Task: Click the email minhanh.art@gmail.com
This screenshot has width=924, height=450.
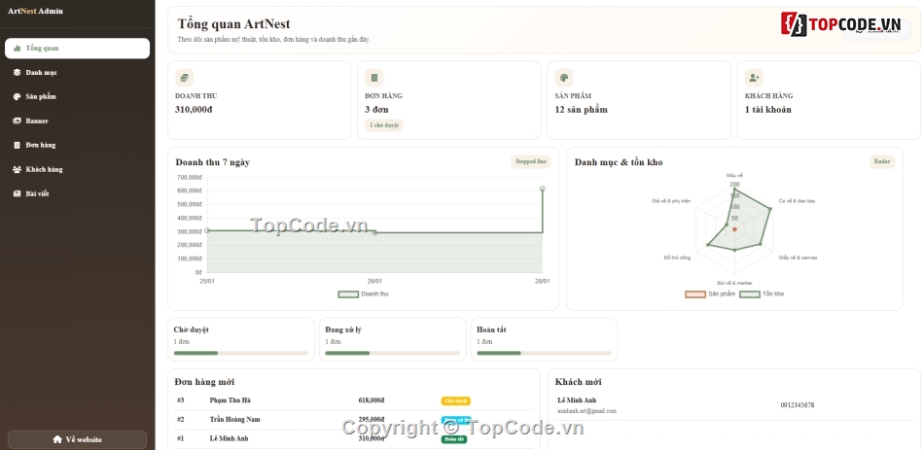Action: 586,411
